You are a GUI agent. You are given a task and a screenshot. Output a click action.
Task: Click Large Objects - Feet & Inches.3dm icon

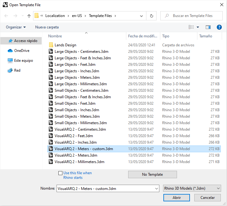(x=51, y=58)
